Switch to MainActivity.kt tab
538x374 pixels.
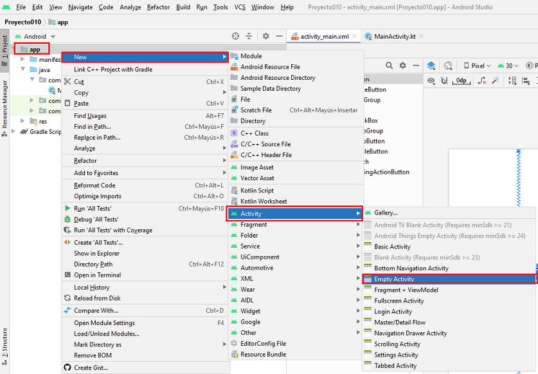[394, 37]
